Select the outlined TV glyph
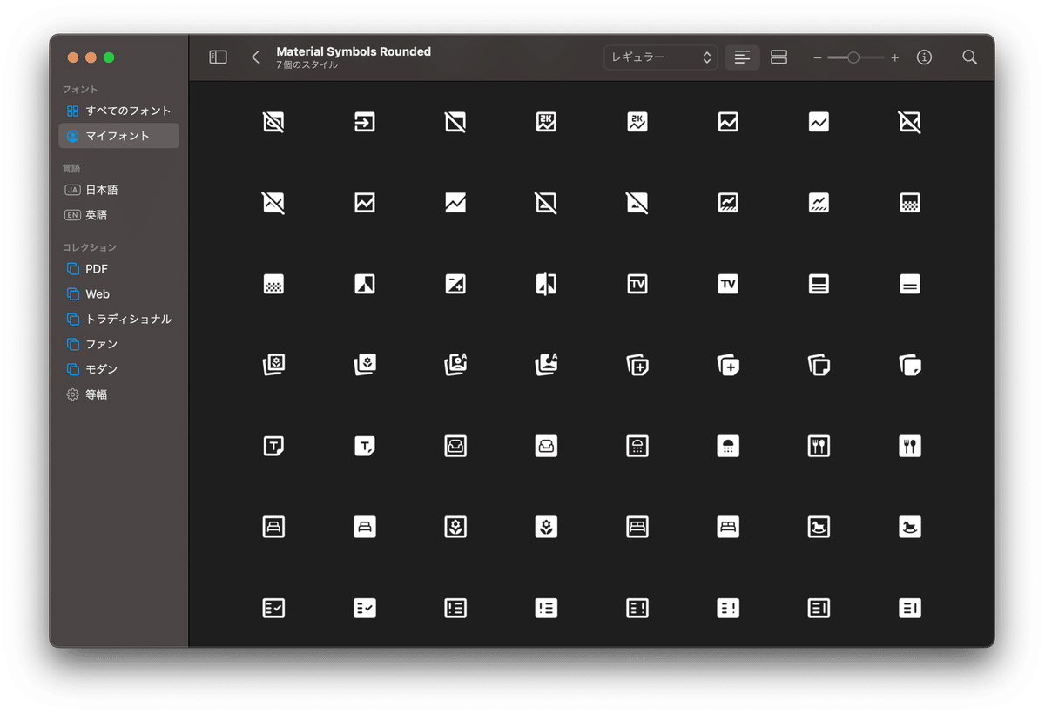 (637, 284)
